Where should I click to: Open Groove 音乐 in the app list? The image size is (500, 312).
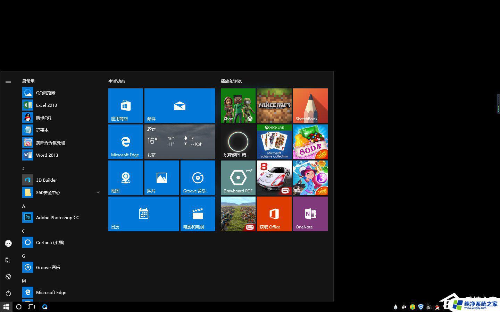[61, 267]
